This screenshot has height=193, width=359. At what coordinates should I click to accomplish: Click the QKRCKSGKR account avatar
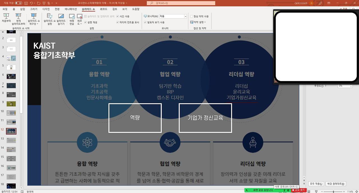click(312, 3)
